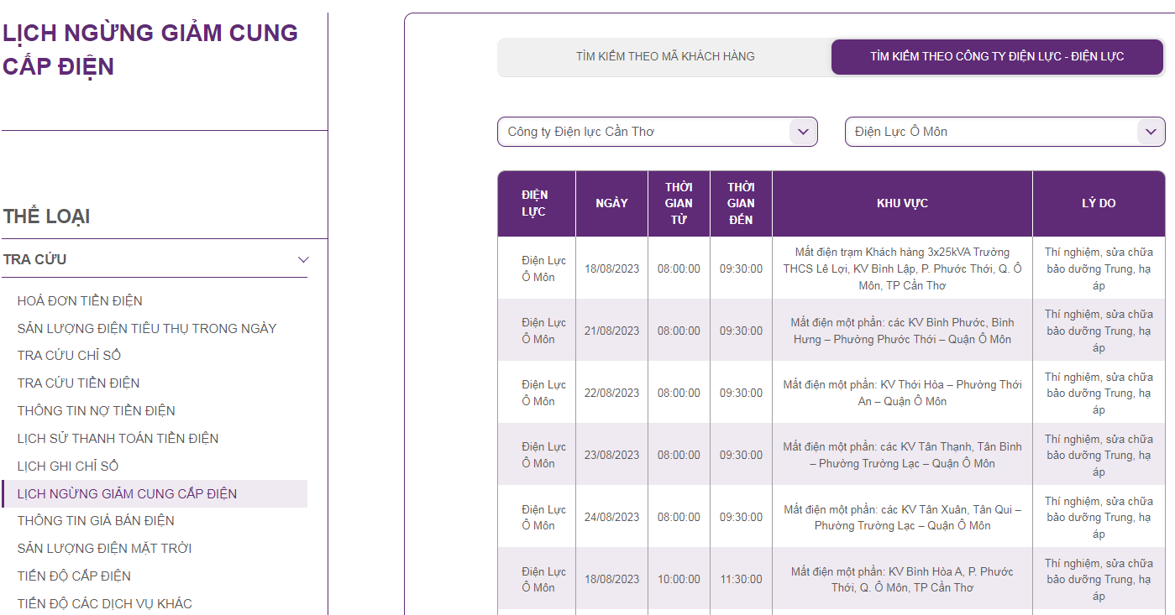Click the NGÀY column header
1175x615 pixels.
(611, 204)
